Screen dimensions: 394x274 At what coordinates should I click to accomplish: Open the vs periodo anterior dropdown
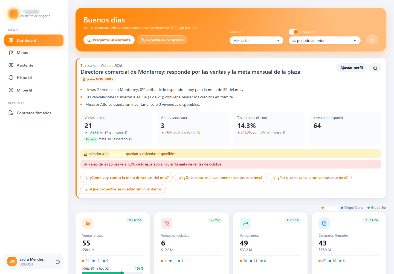(325, 41)
